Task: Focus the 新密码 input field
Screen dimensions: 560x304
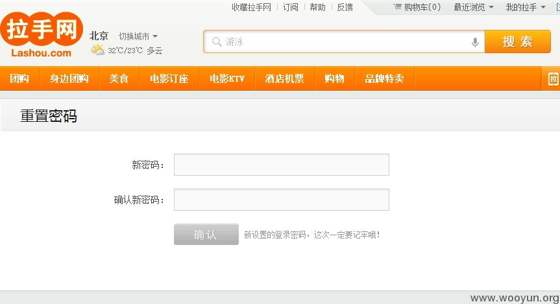Action: coord(282,165)
